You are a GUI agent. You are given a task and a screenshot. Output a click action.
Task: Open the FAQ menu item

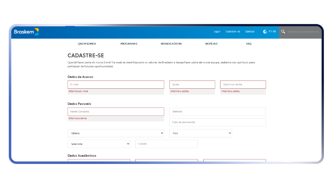tap(249, 44)
